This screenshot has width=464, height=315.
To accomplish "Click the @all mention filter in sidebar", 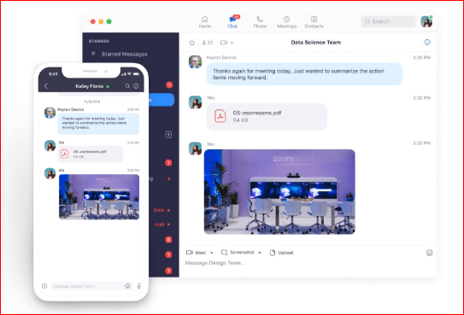I will pyautogui.click(x=160, y=225).
